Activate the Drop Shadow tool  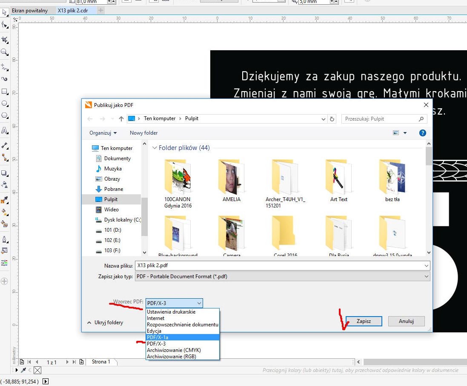(5, 173)
